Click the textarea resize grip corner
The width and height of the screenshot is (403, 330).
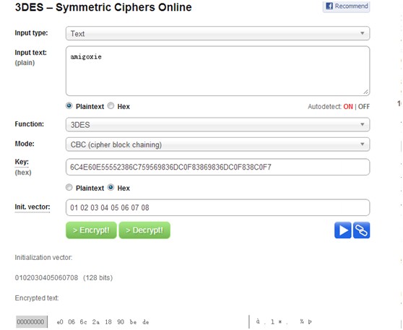pyautogui.click(x=365, y=92)
